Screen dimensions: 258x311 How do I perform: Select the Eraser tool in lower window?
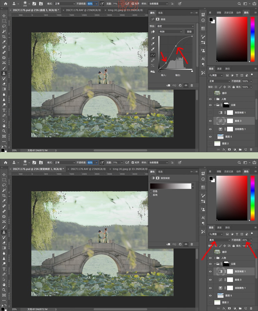4,243
